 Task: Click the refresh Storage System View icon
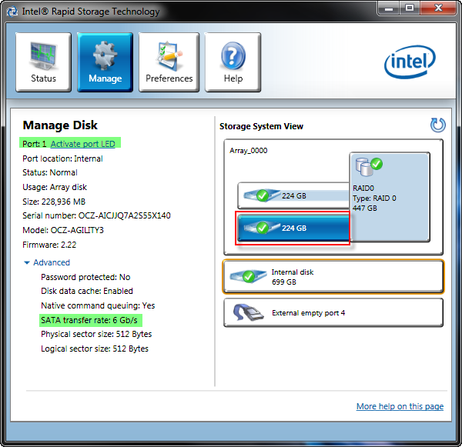click(x=438, y=125)
